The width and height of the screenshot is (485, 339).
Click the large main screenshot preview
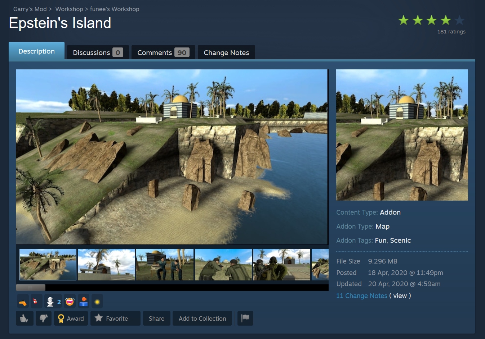click(172, 157)
